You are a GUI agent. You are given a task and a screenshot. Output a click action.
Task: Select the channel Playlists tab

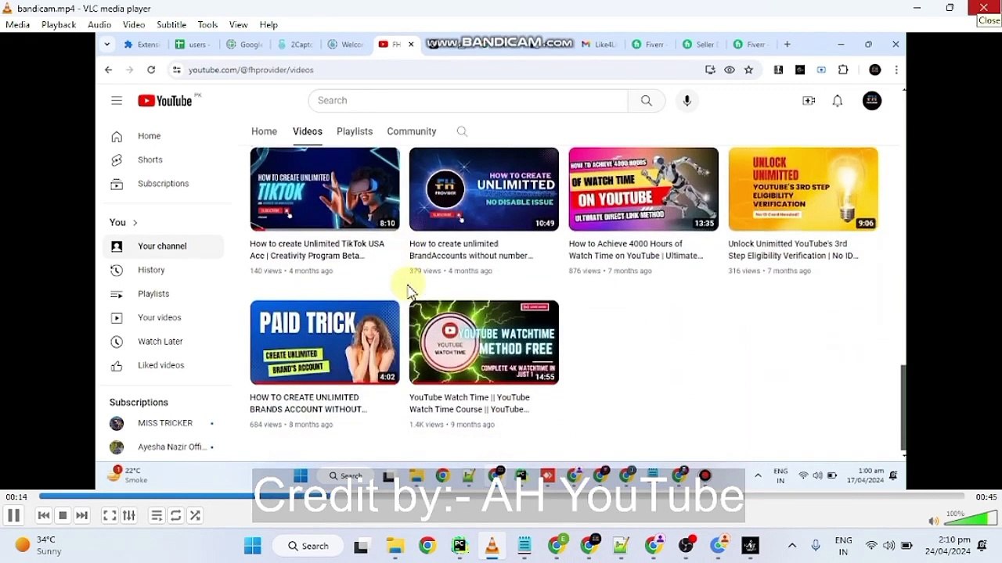click(355, 131)
